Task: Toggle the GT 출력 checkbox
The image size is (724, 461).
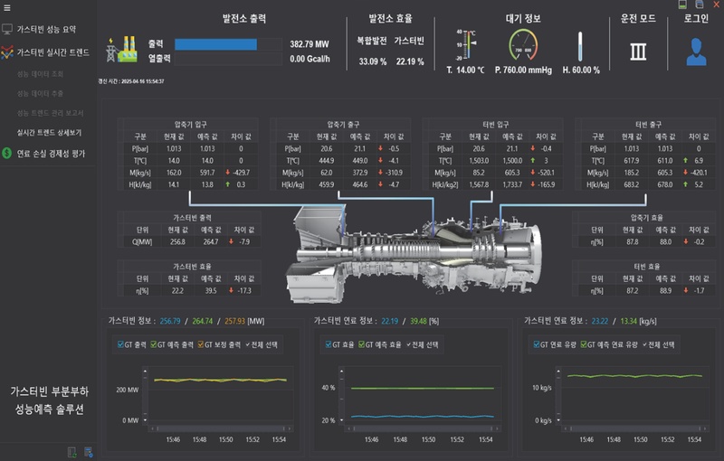Action: click(120, 344)
